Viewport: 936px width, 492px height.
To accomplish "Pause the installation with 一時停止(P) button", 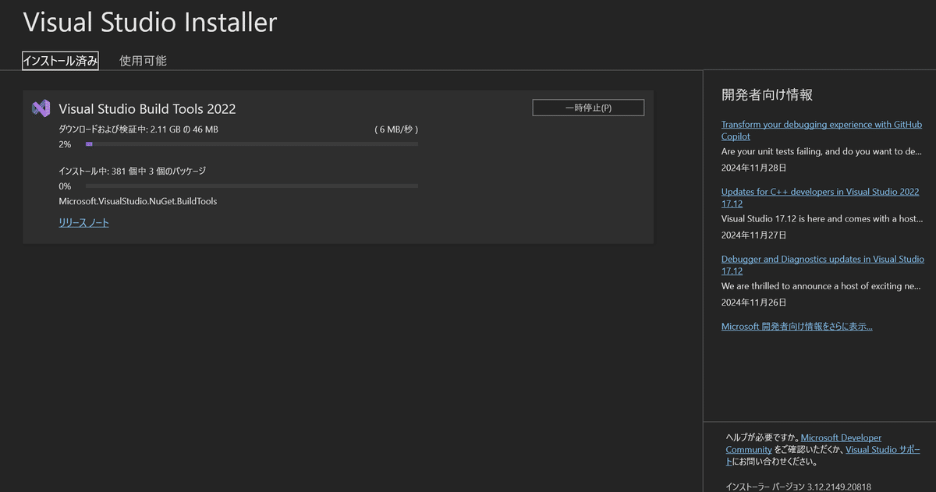I will [588, 108].
